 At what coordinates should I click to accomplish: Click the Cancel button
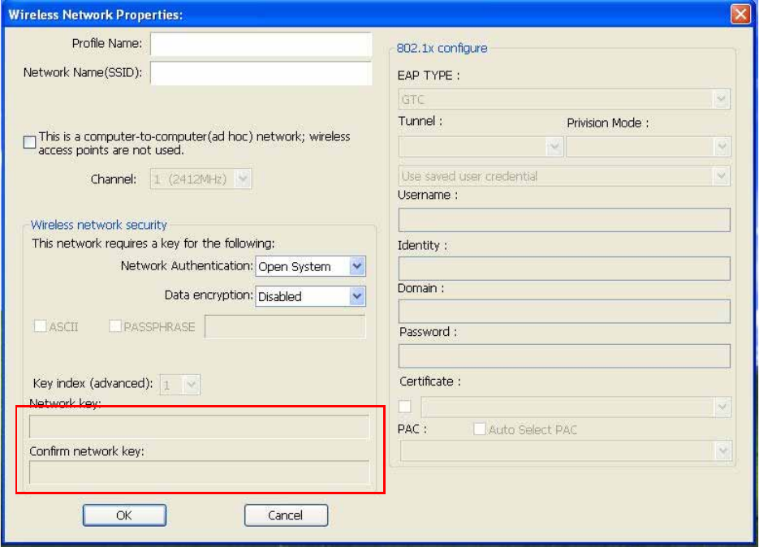point(286,515)
